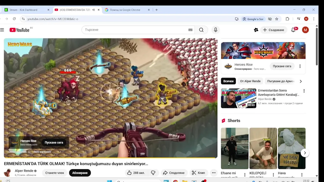Image resolution: width=324 pixels, height=182 pixels.
Task: Focus the Chrome address bar URL
Action: (x=53, y=19)
